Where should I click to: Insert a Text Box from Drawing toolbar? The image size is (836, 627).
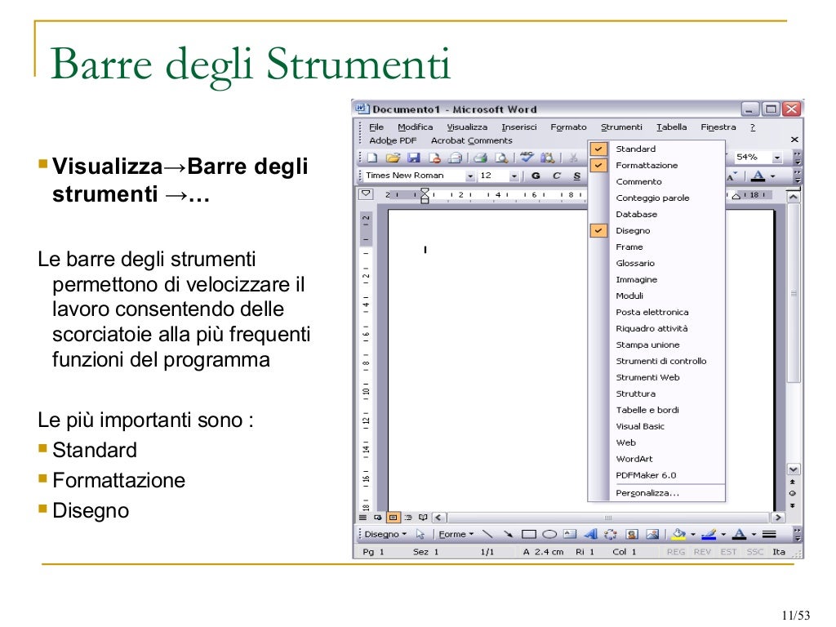(570, 534)
